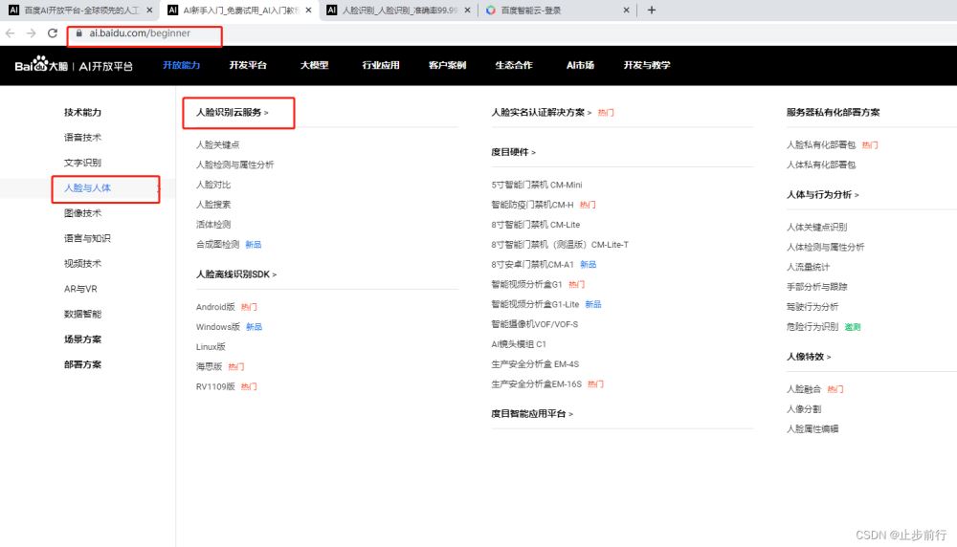957x547 pixels.
Task: Select 文字识别 in the sidebar
Action: tap(83, 163)
